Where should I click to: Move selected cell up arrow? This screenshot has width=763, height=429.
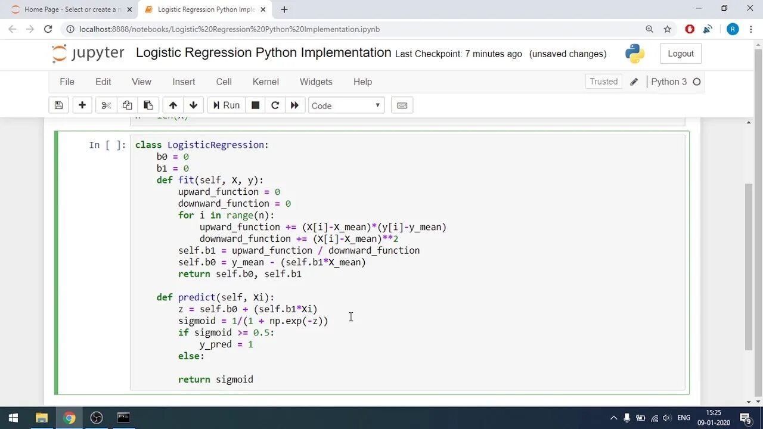(x=173, y=105)
